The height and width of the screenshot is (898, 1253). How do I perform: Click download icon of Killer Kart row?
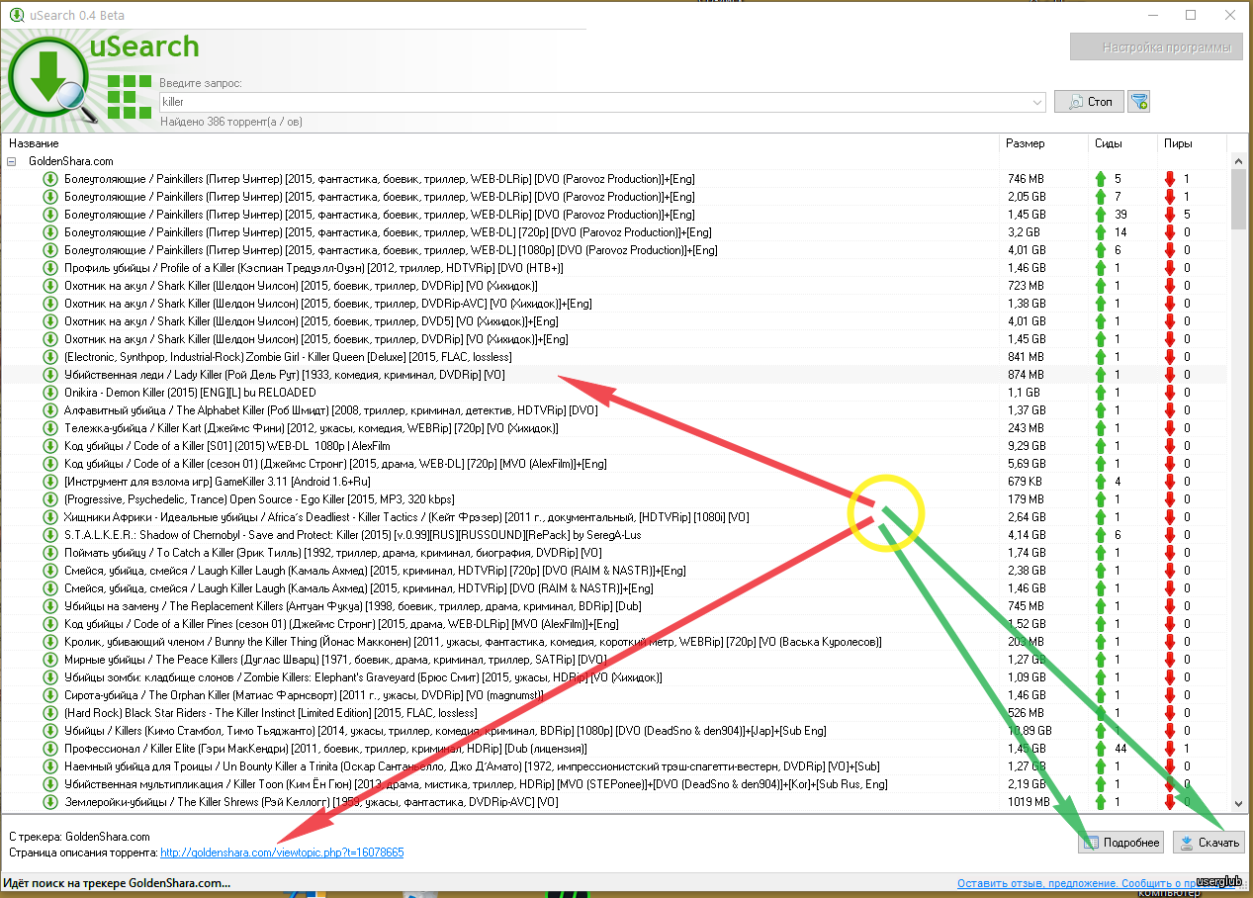pos(50,428)
